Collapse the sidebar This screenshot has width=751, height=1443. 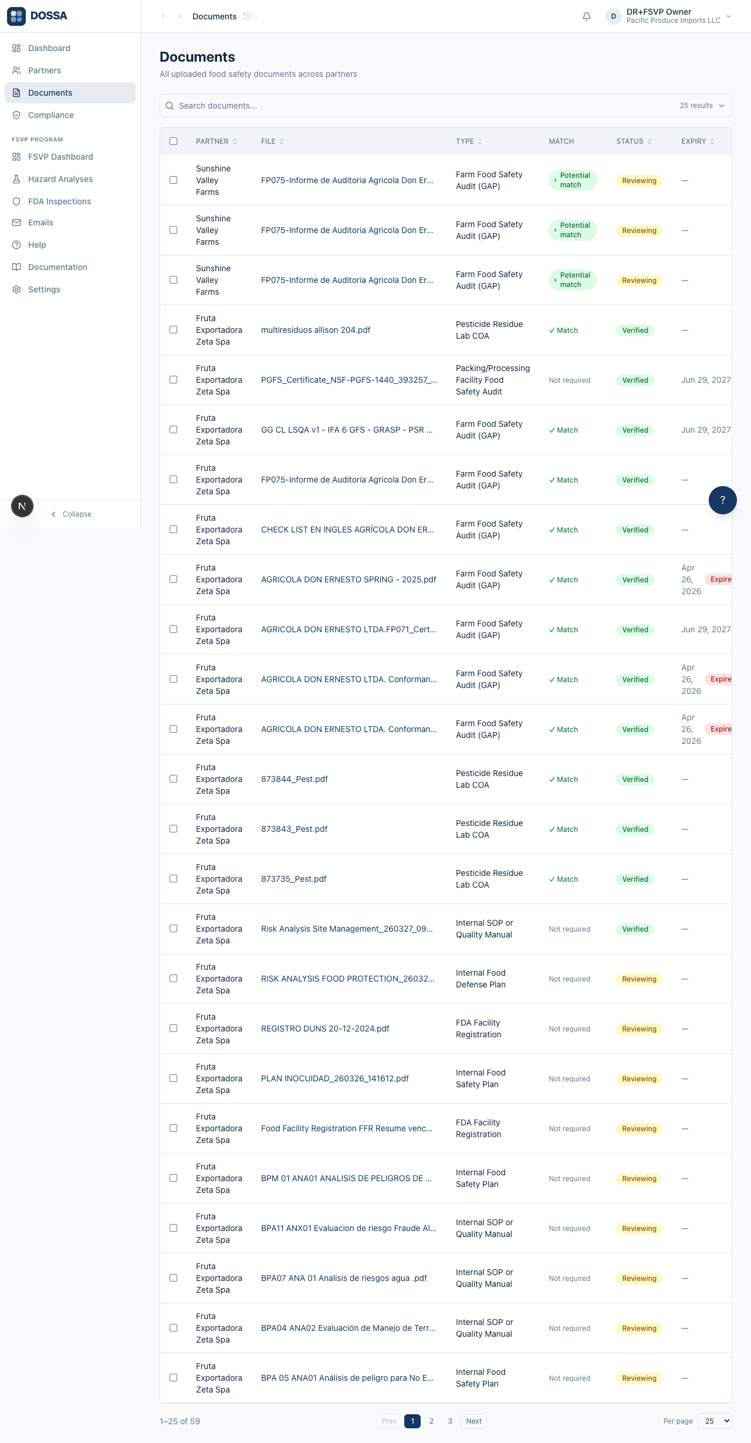pyautogui.click(x=71, y=514)
